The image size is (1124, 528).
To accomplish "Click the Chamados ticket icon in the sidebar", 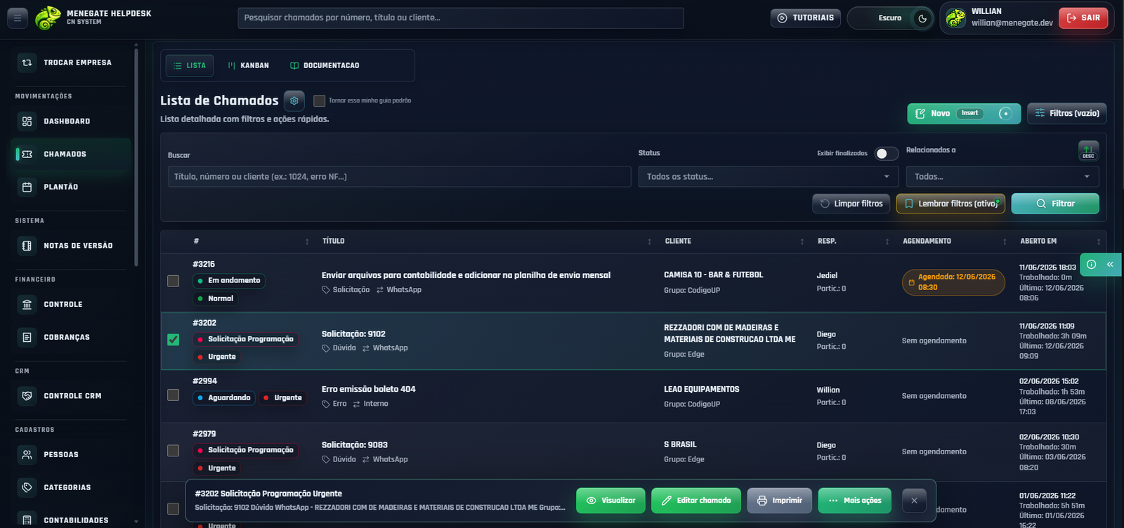I will click(27, 154).
